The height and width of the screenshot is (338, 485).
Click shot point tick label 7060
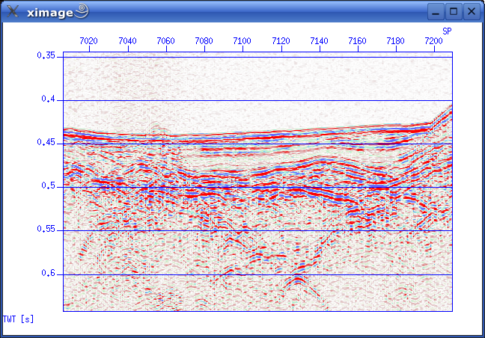165,40
